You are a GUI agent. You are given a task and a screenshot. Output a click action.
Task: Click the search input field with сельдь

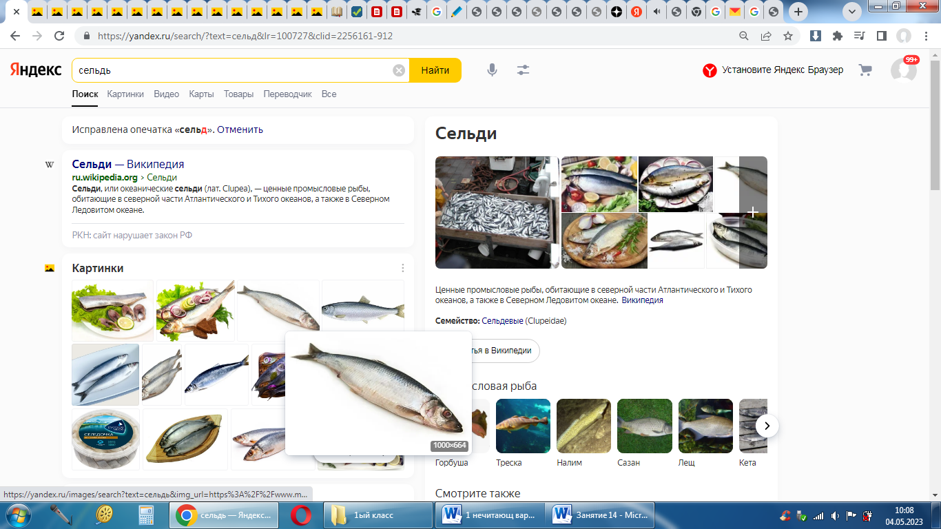(234, 70)
